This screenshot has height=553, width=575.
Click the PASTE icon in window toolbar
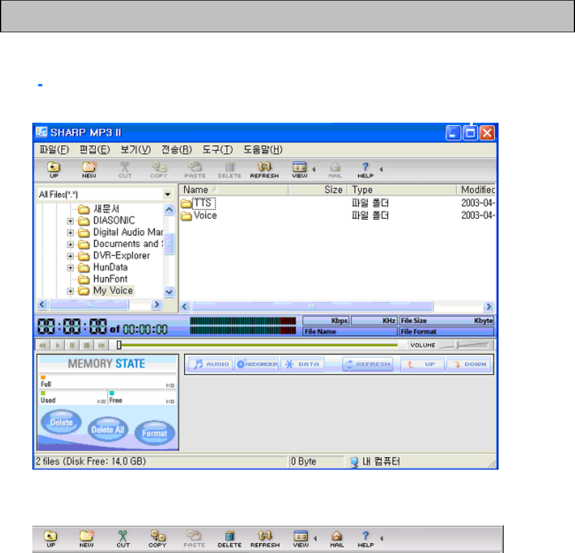(x=195, y=170)
